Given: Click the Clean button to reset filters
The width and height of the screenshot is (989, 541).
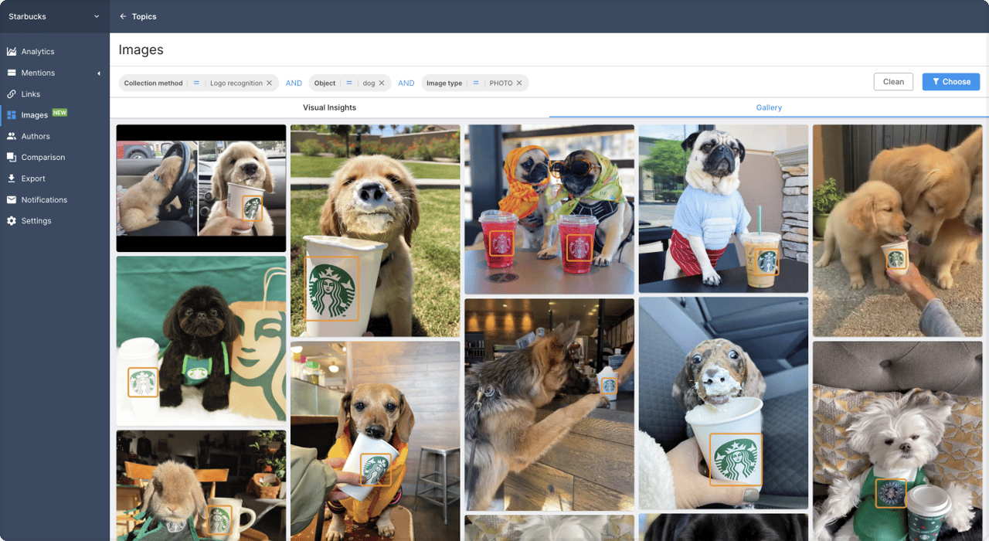Looking at the screenshot, I should pyautogui.click(x=893, y=81).
